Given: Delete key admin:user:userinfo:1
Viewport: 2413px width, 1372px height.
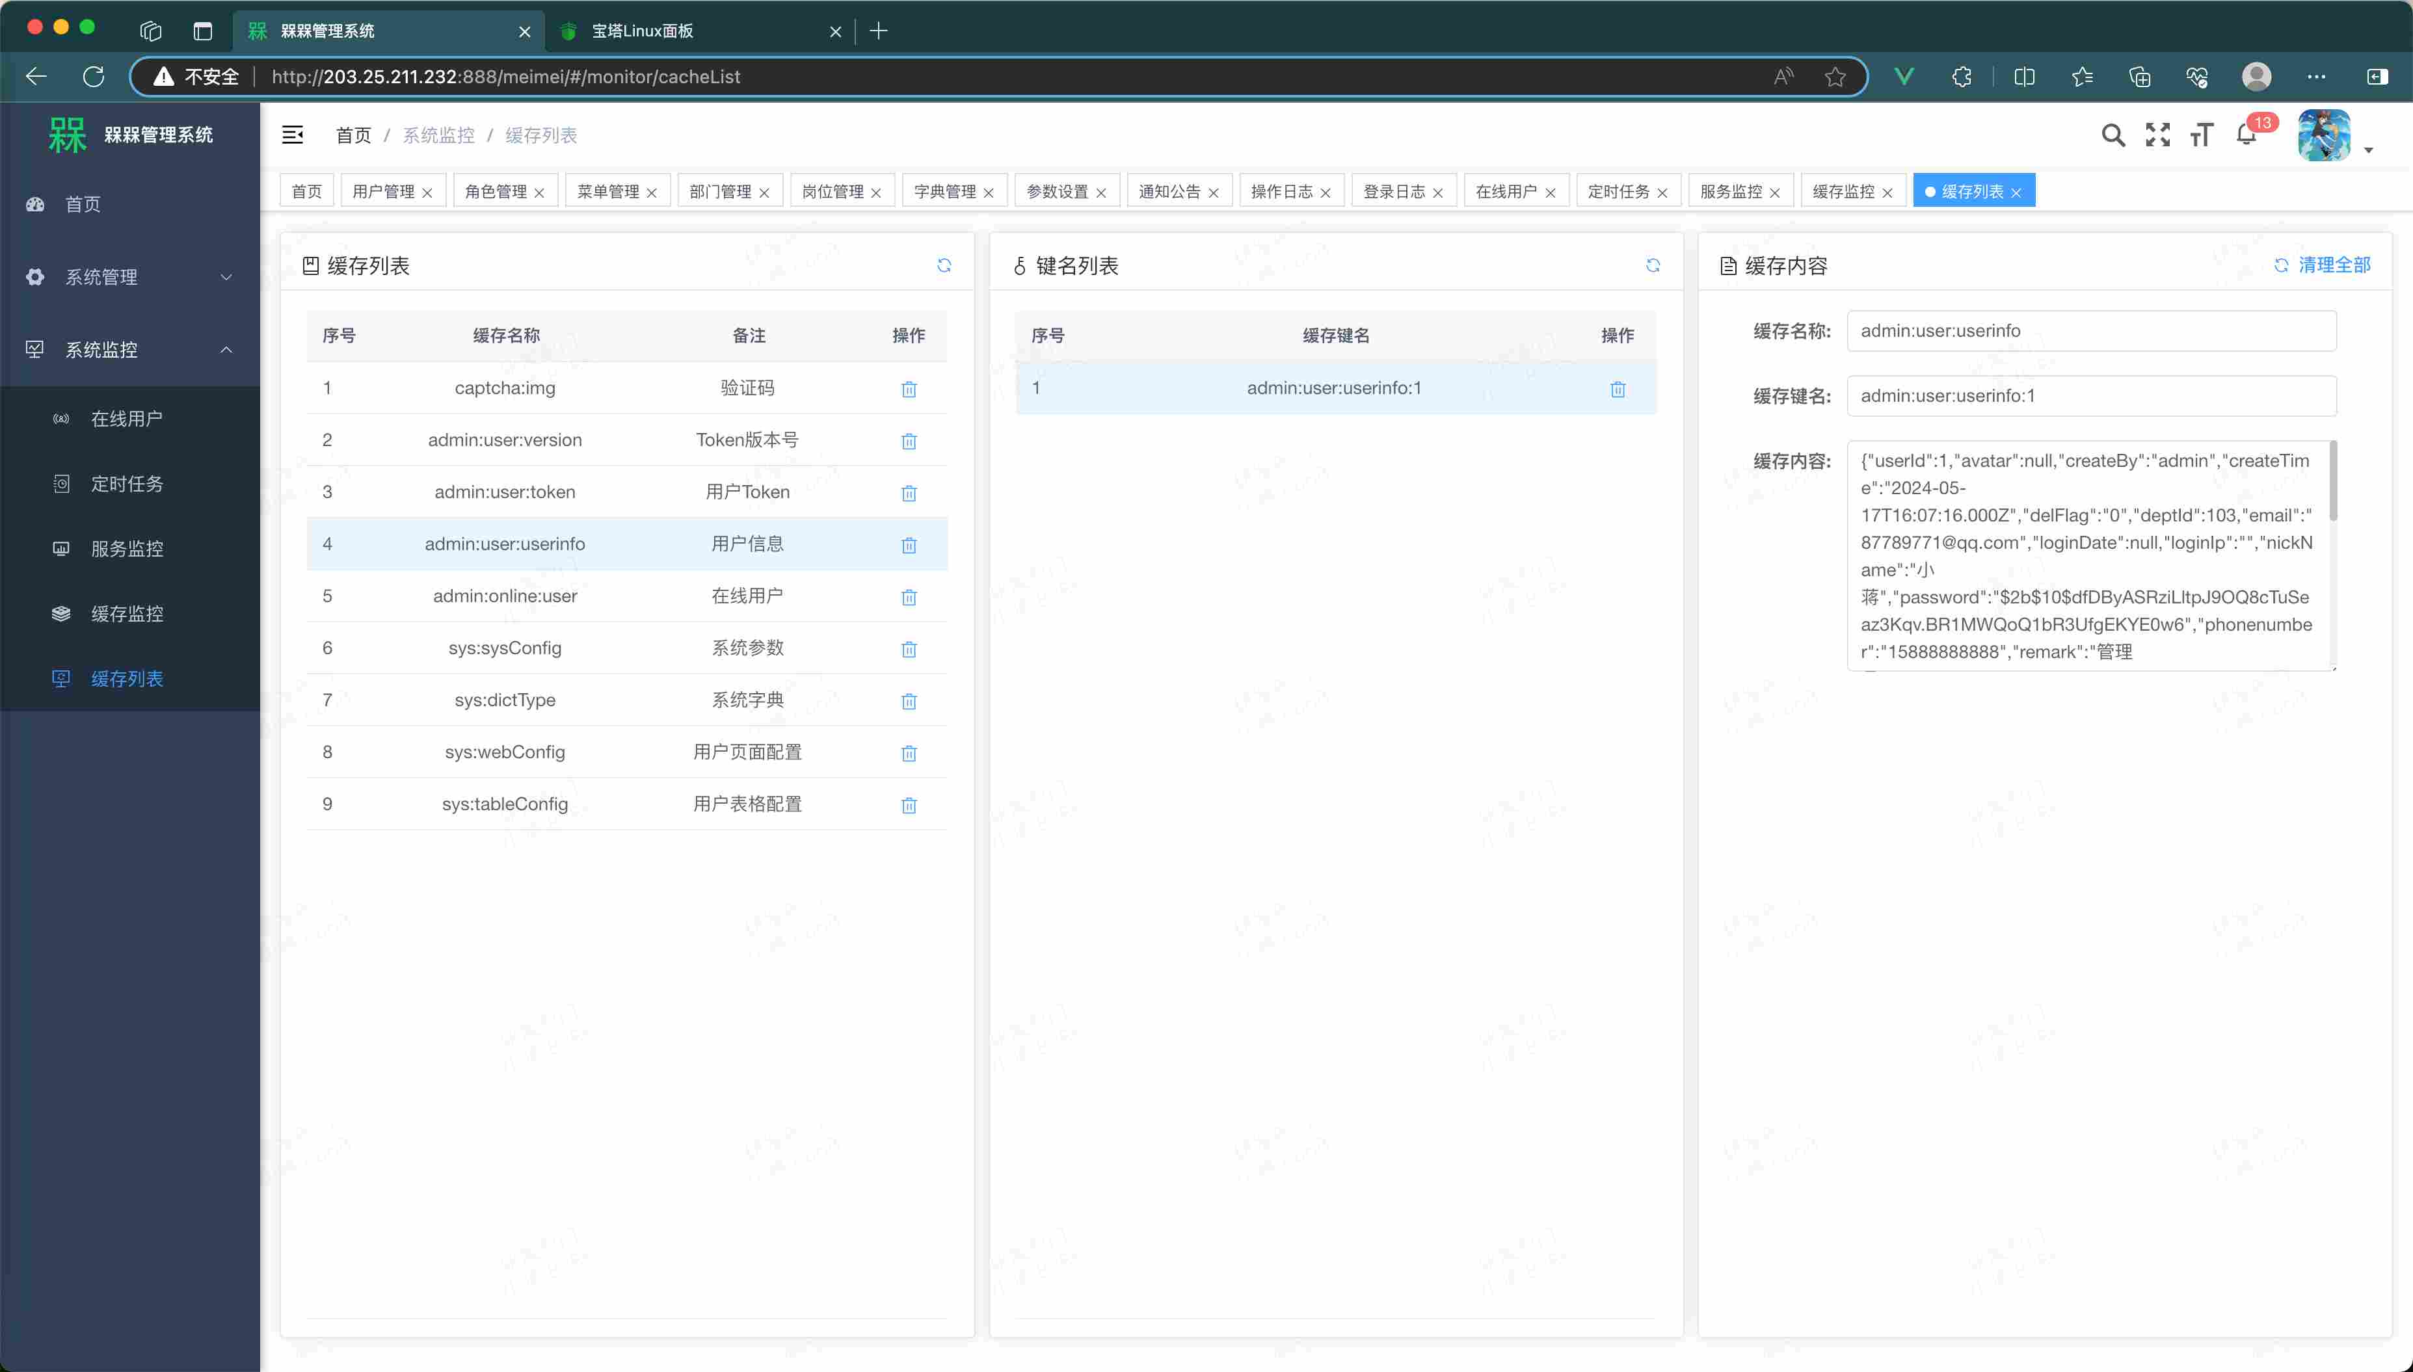Looking at the screenshot, I should (x=1618, y=389).
